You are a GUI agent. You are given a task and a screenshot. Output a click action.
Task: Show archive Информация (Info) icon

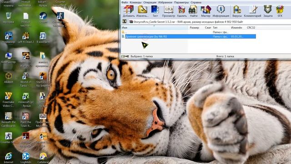point(221,11)
